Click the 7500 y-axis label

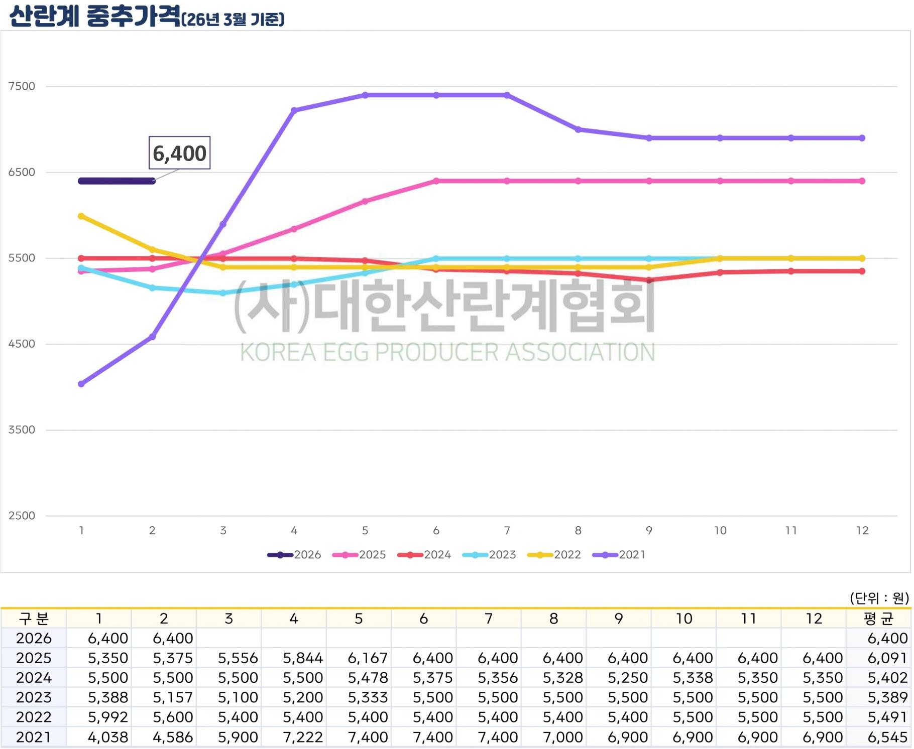pos(22,86)
